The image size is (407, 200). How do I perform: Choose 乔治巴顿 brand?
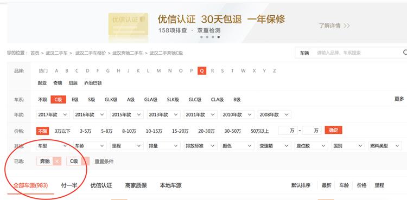point(93,83)
